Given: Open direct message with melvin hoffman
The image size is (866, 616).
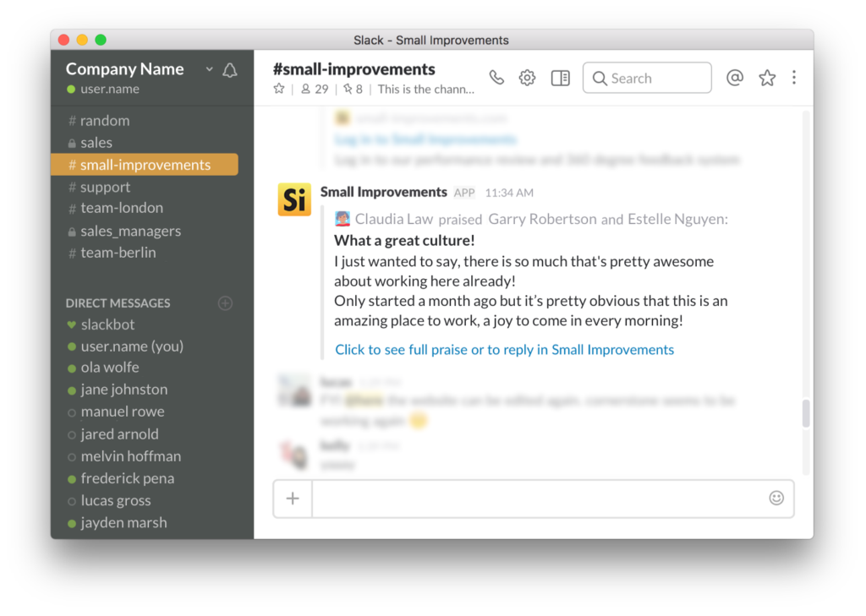Looking at the screenshot, I should coord(123,456).
